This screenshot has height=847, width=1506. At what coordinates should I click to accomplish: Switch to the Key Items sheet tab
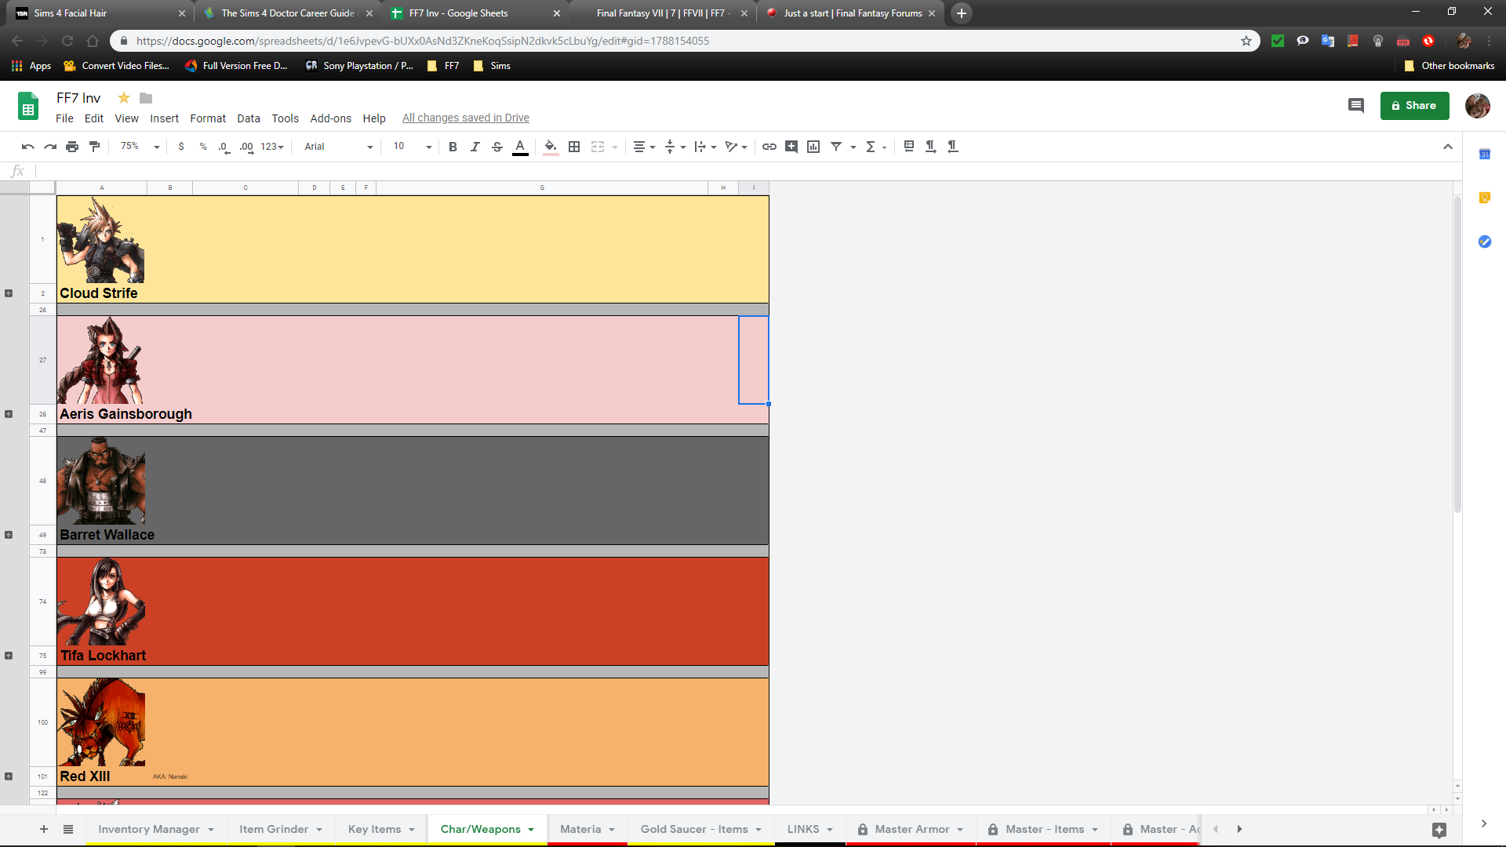[x=381, y=829]
